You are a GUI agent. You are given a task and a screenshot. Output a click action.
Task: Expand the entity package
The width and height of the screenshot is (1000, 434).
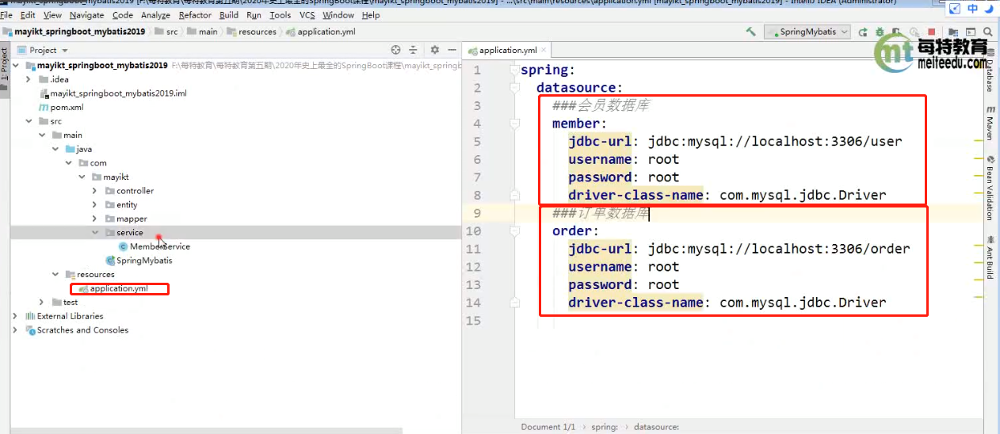(95, 204)
